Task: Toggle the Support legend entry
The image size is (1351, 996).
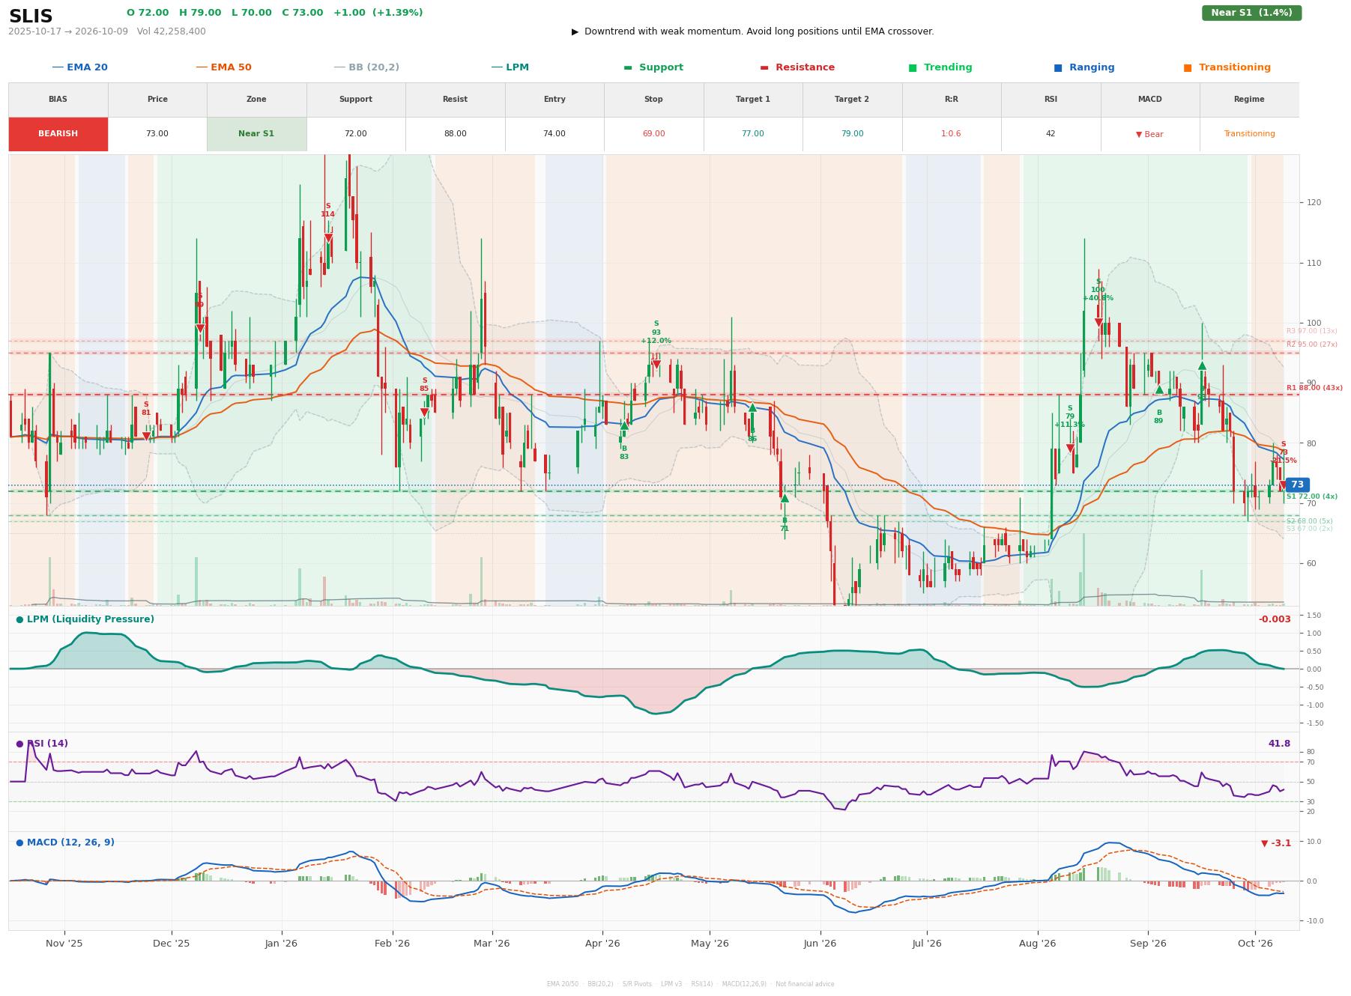Action: (653, 67)
